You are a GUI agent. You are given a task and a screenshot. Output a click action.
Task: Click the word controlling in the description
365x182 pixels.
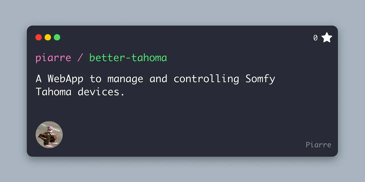tap(206, 79)
